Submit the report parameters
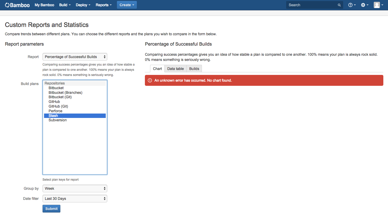This screenshot has height=218, width=388. [51, 209]
